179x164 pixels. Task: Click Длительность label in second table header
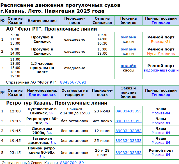pos(42,95)
